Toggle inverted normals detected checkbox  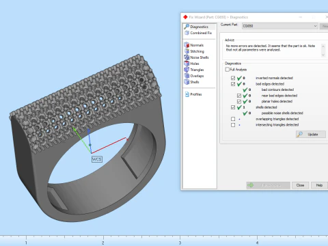[x=233, y=78]
